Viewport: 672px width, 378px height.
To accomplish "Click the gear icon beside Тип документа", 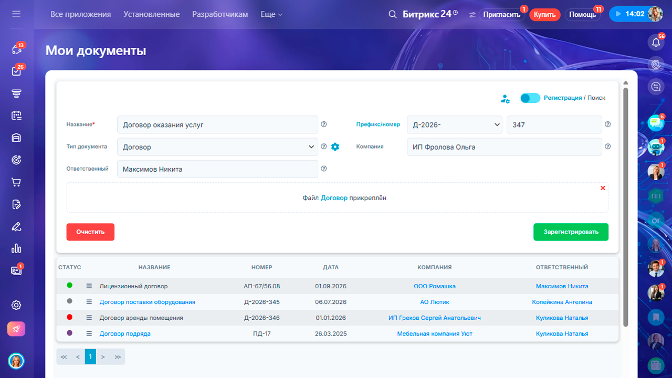I will coord(335,147).
